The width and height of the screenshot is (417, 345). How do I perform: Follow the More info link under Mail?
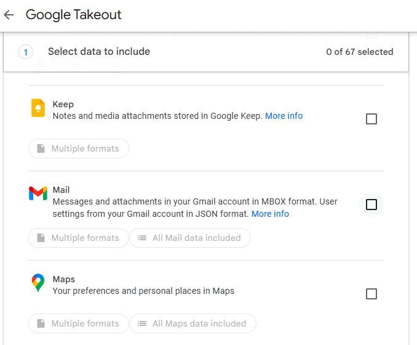click(270, 214)
